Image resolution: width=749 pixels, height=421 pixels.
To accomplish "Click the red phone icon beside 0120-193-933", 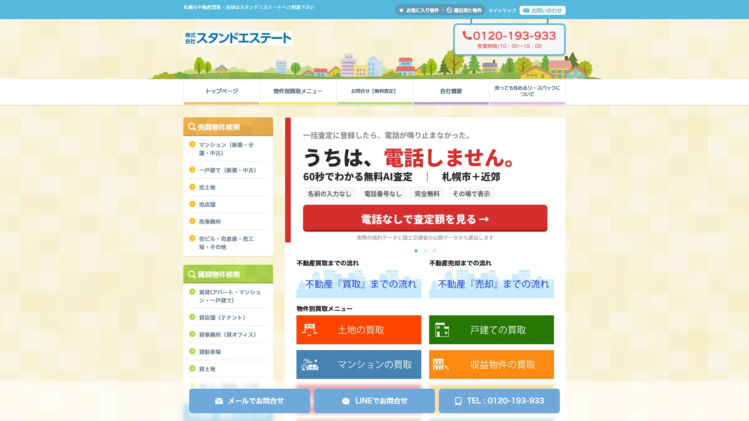I will click(x=467, y=35).
